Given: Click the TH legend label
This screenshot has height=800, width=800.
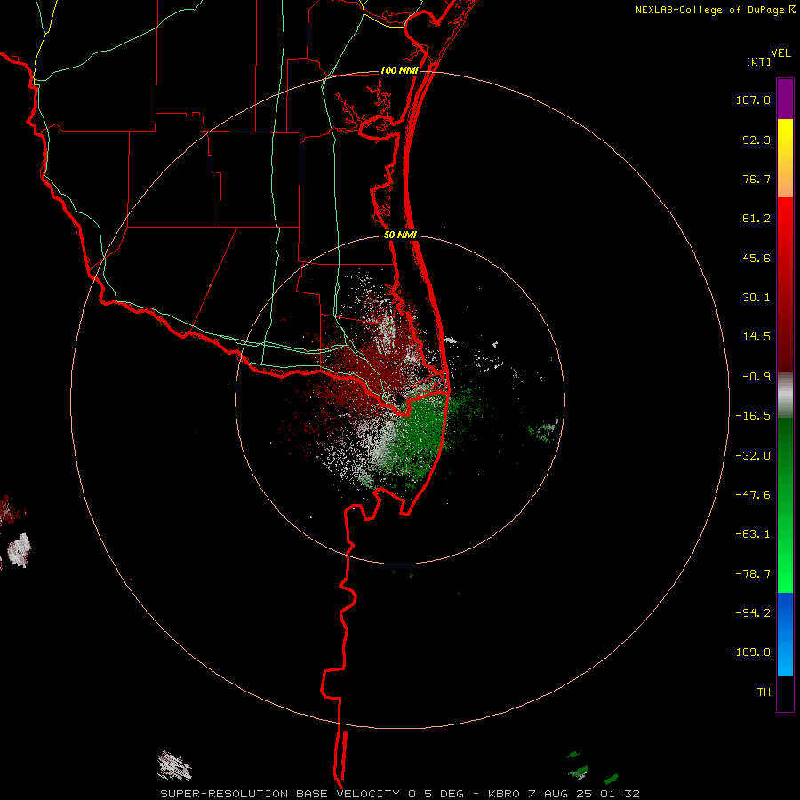Looking at the screenshot, I should pos(764,692).
